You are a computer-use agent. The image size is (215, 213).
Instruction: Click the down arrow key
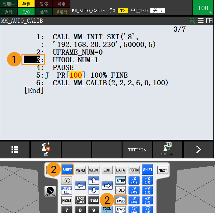pyautogui.click(x=94, y=190)
